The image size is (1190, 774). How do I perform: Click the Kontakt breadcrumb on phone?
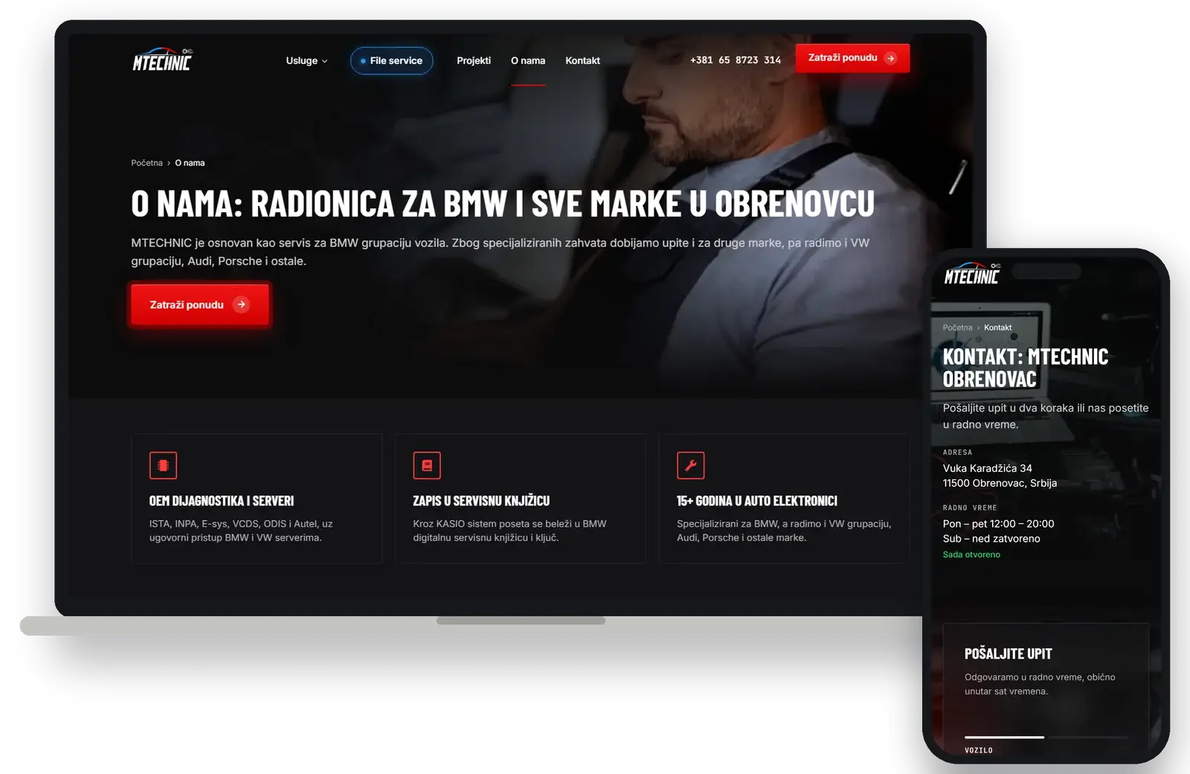click(997, 327)
